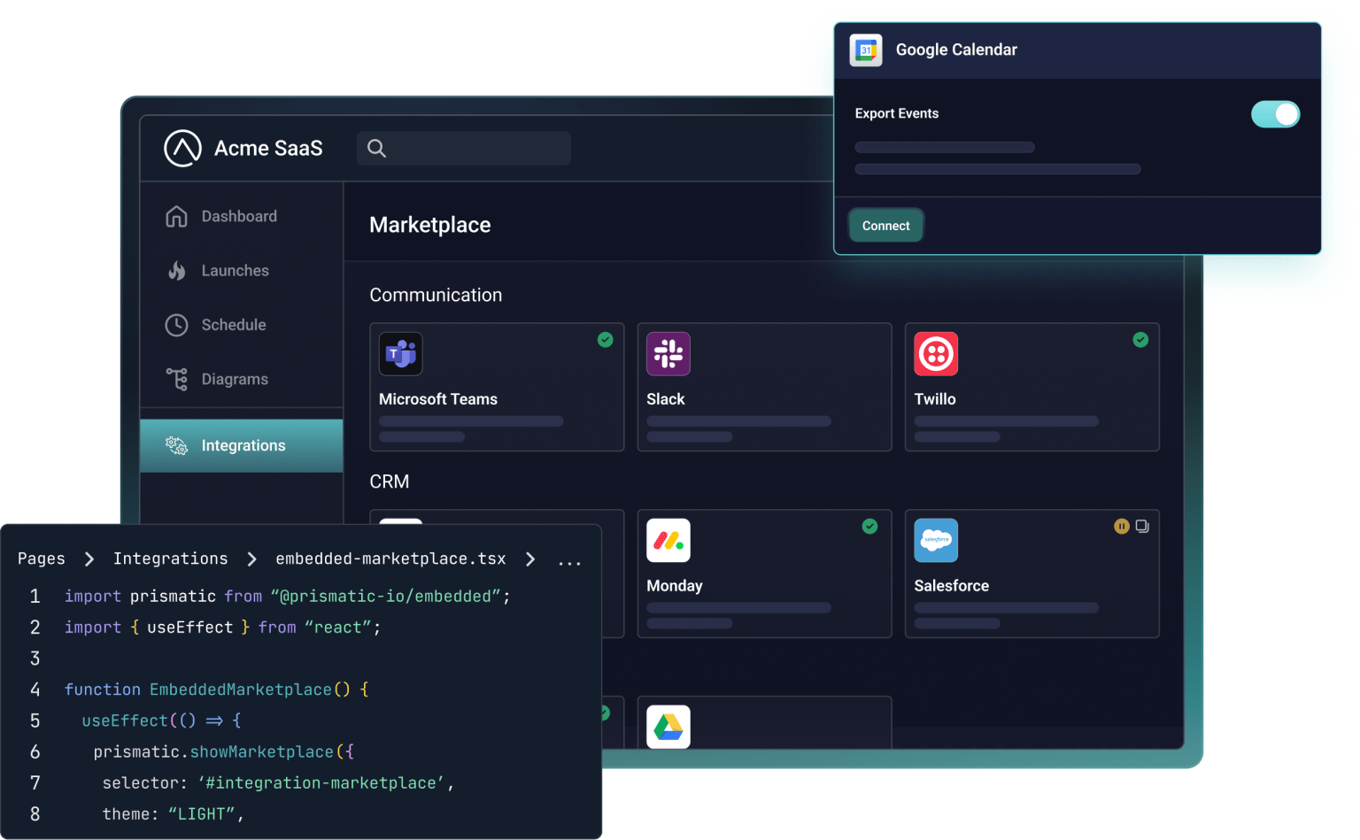
Task: Open Schedule in sidebar
Action: click(x=242, y=325)
